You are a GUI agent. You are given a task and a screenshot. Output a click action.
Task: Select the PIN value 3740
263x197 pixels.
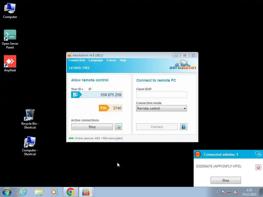coord(117,108)
